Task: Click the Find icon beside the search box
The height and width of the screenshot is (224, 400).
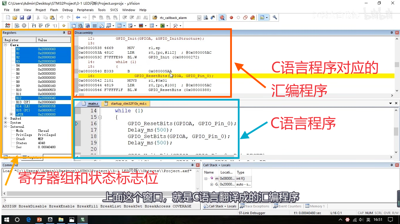Action: coord(206,17)
